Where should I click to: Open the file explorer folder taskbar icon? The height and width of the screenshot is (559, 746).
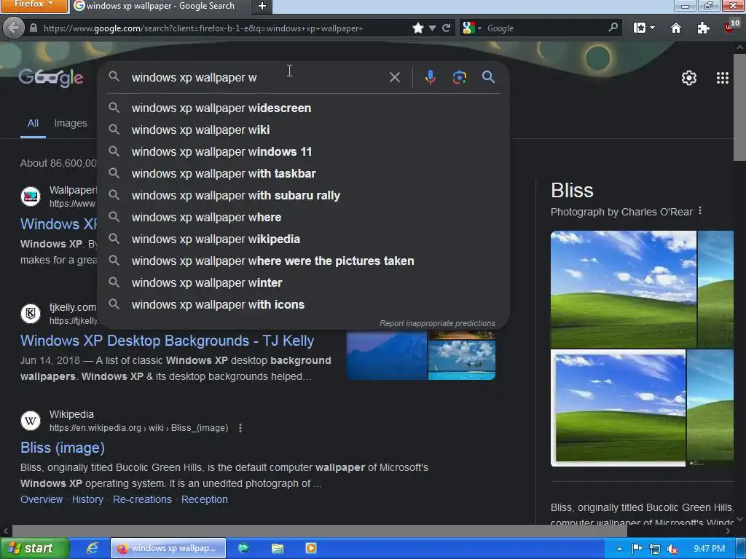[x=278, y=548]
